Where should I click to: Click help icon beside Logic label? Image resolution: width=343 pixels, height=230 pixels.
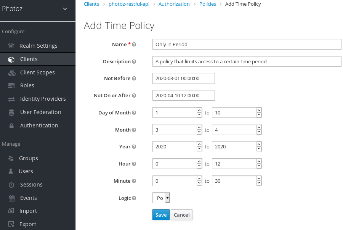click(x=134, y=198)
